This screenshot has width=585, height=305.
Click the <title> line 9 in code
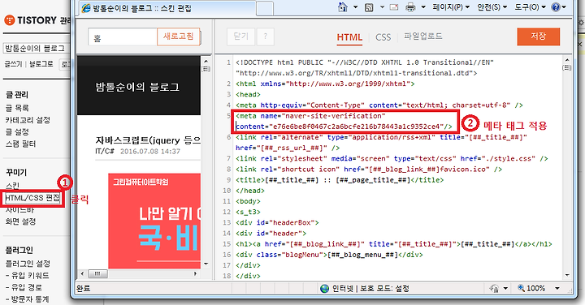(x=340, y=180)
